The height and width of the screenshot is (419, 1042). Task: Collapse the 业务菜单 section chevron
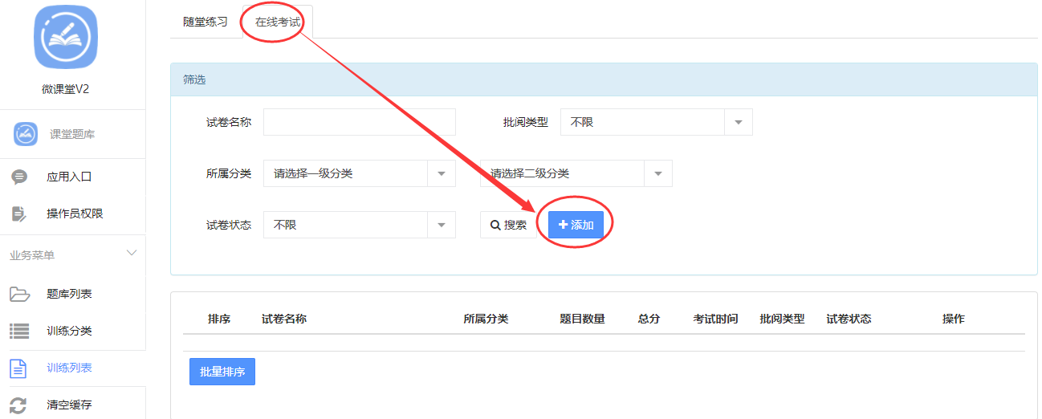coord(132,254)
